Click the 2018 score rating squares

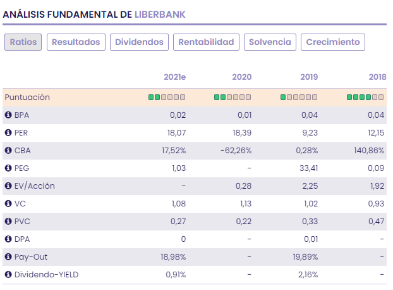tap(365, 98)
